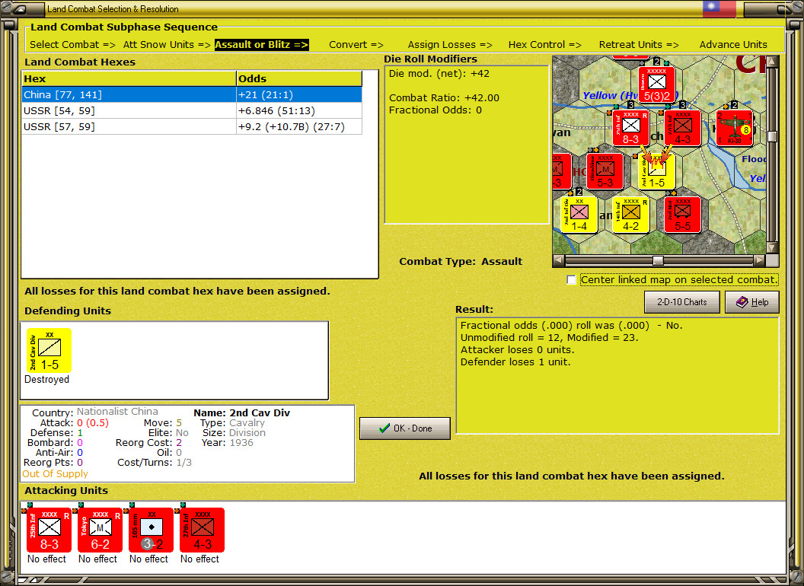Click the destroyed 2nd Cav Div defending counter
Screen dimensions: 804x586
pyautogui.click(x=49, y=351)
